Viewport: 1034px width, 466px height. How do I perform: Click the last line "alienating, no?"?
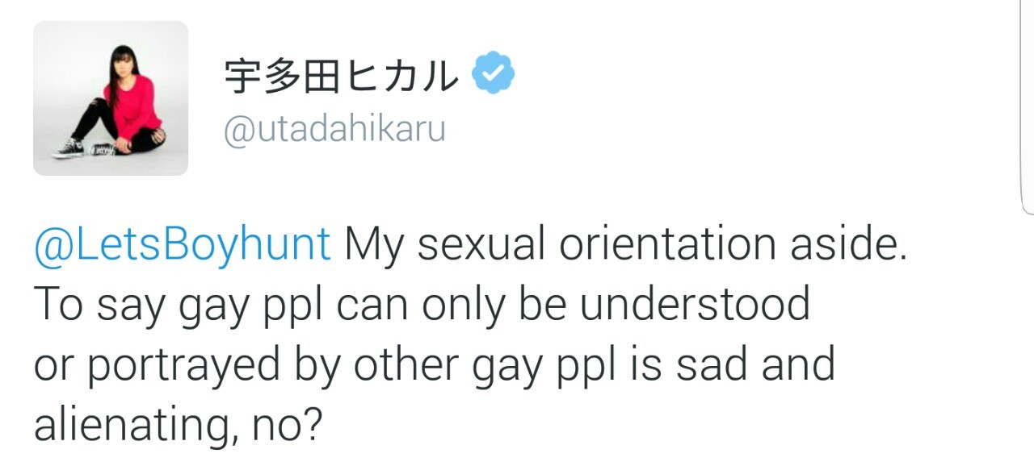[x=178, y=423]
